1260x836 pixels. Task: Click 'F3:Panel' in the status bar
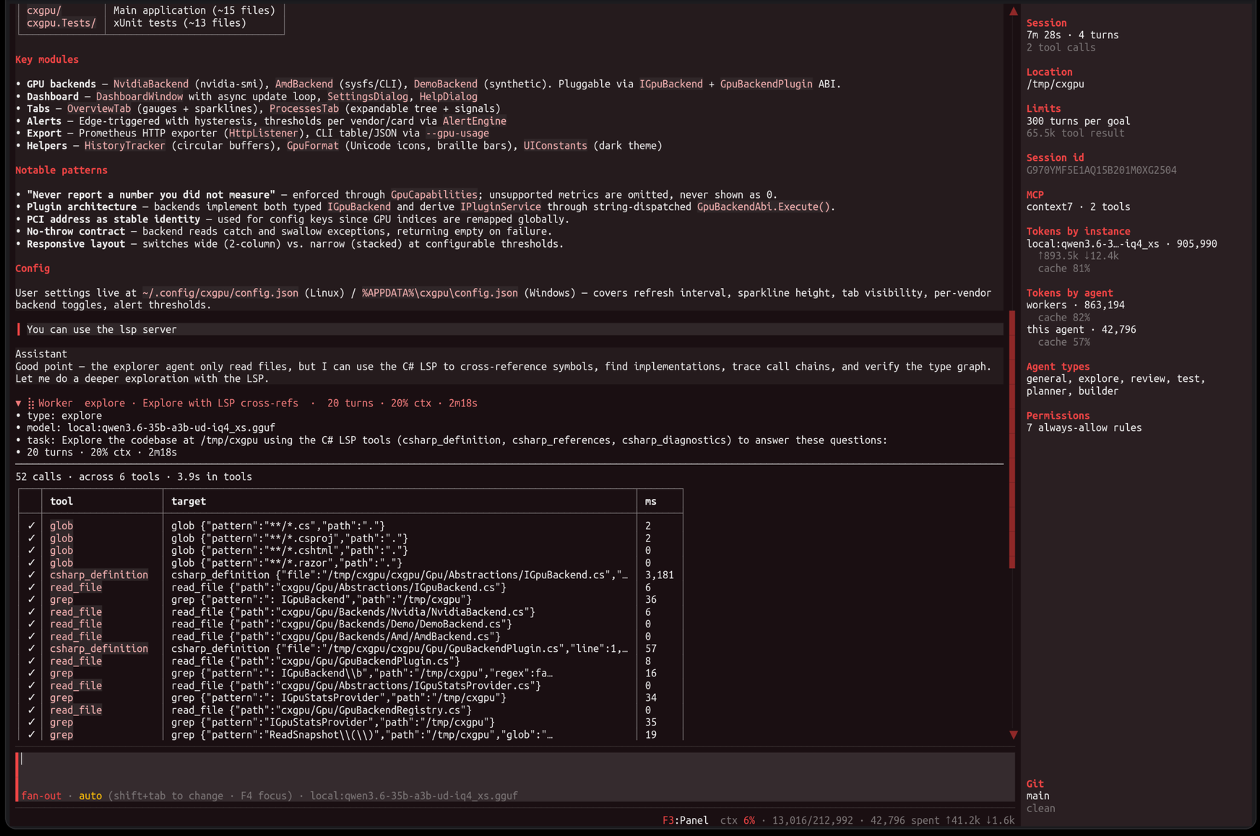tap(685, 820)
